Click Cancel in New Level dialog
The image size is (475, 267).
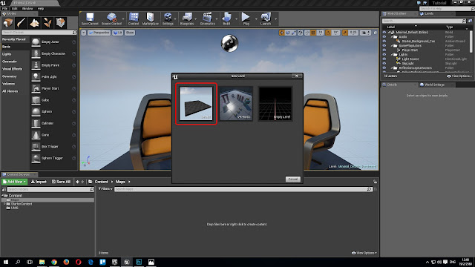click(x=292, y=179)
